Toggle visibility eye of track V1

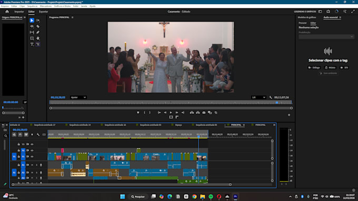[x=32, y=156]
